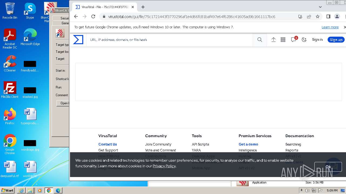Open API Scripts link
346x194 pixels.
pyautogui.click(x=200, y=144)
